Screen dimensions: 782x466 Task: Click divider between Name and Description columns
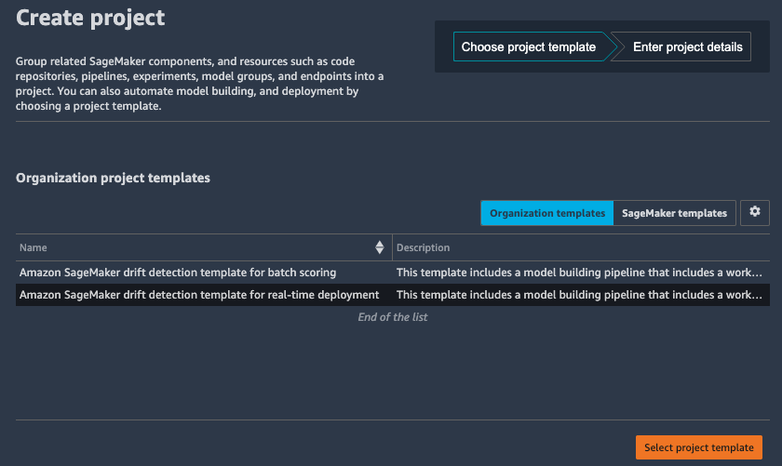tap(393, 247)
